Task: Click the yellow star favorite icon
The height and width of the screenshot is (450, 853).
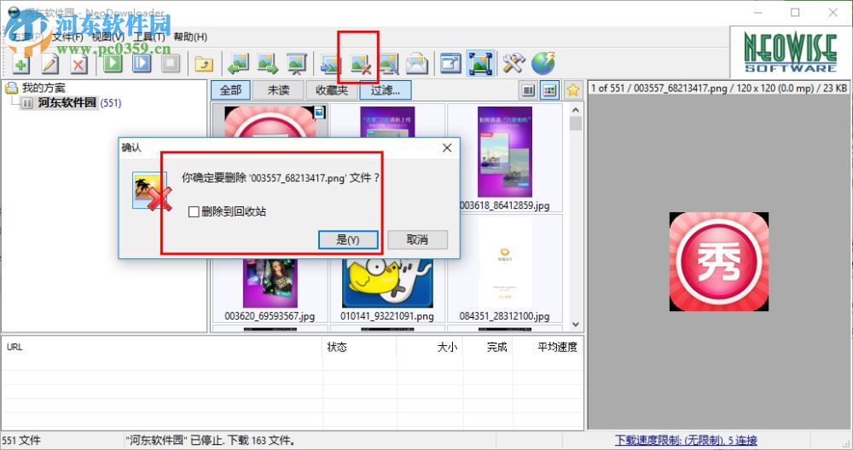Action: pos(573,90)
